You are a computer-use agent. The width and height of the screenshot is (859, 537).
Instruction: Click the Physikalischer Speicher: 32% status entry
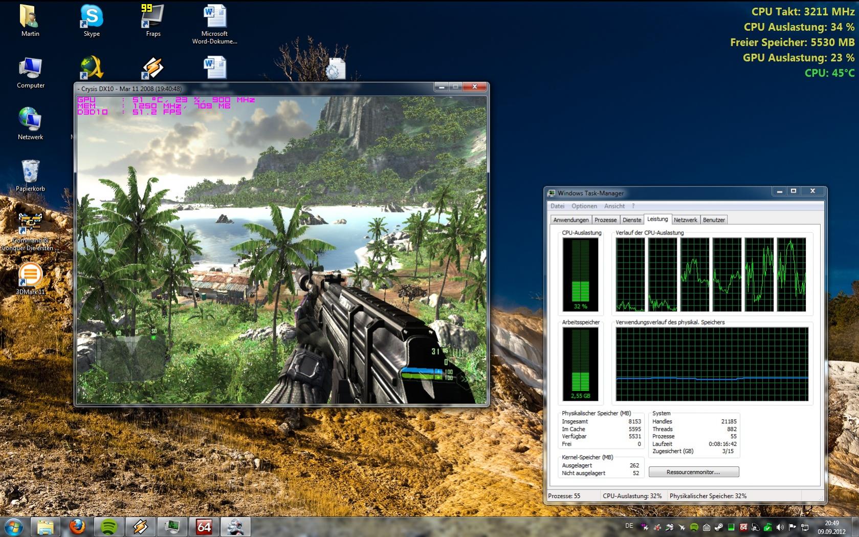[x=708, y=496]
